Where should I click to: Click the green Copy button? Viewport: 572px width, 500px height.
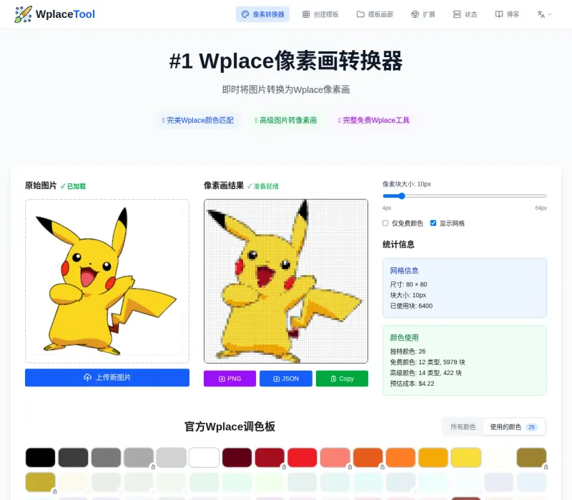pos(342,379)
